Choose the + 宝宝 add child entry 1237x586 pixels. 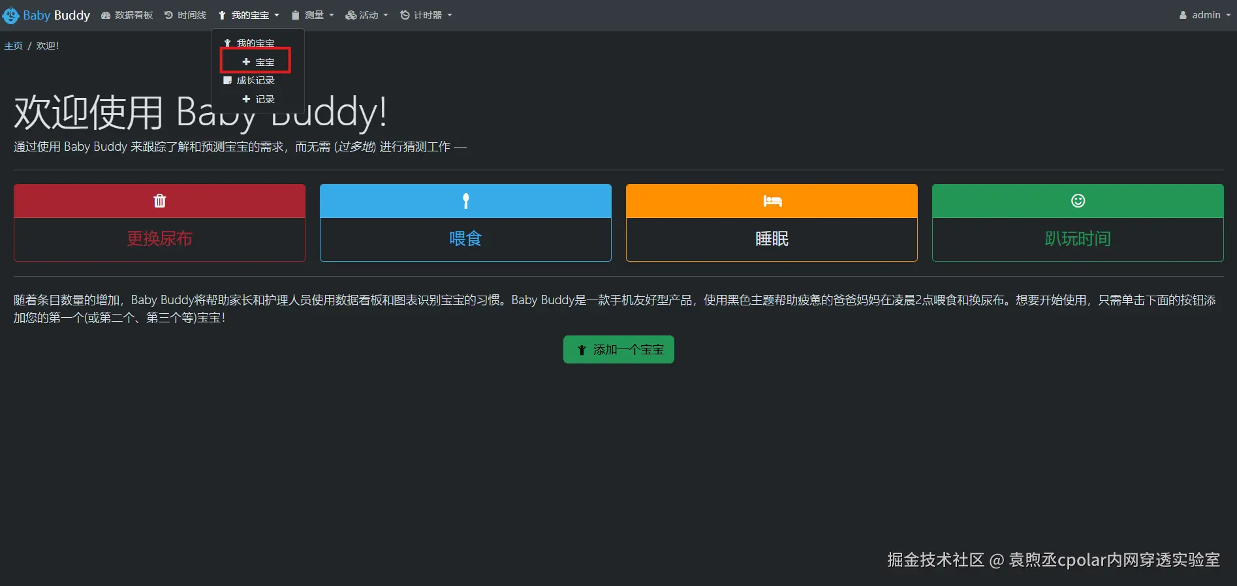coord(258,62)
